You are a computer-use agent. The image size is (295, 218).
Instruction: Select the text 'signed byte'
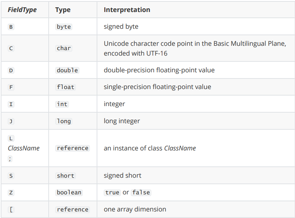point(121,27)
